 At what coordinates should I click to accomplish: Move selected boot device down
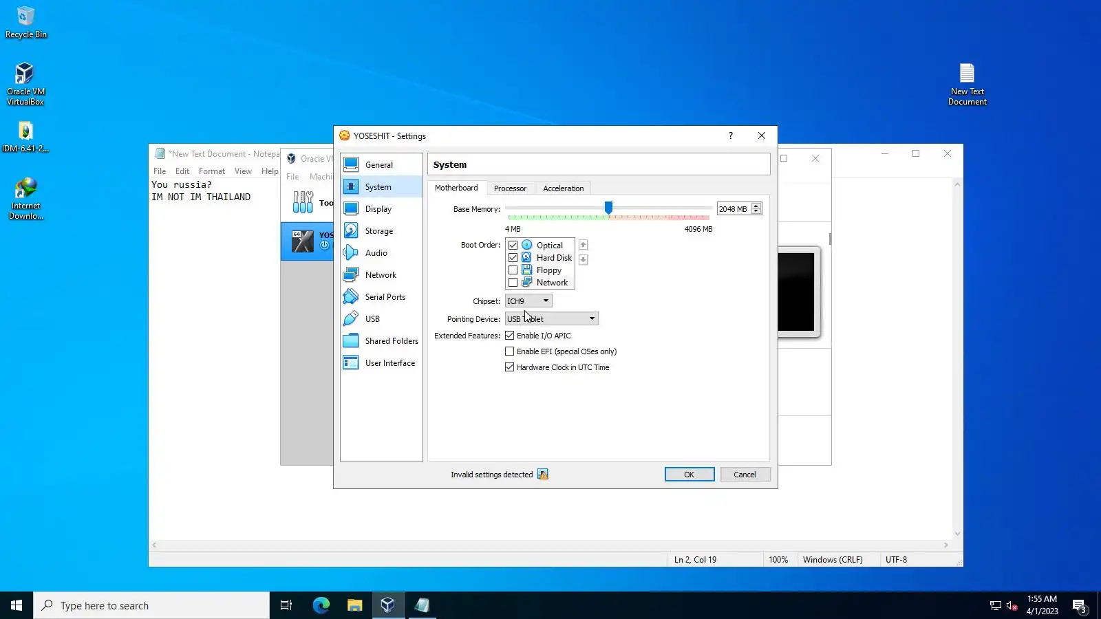[583, 259]
